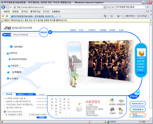The width and height of the screenshot is (153, 124).
Task: Click the blue left-arrow circle icon next to 통합검색
Action: pyautogui.click(x=50, y=32)
